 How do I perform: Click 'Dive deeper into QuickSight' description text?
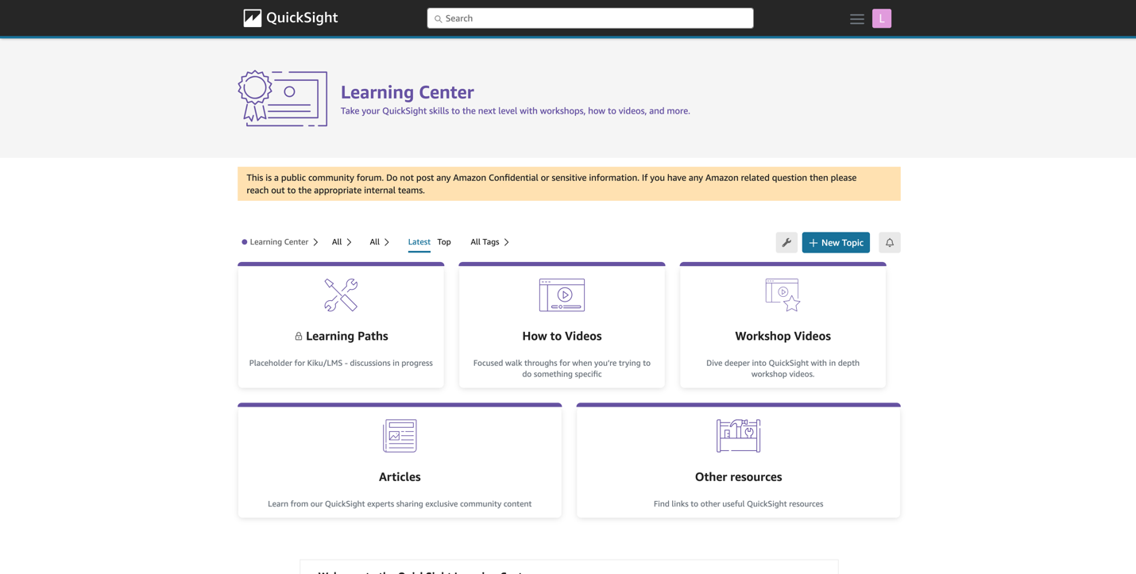[782, 368]
